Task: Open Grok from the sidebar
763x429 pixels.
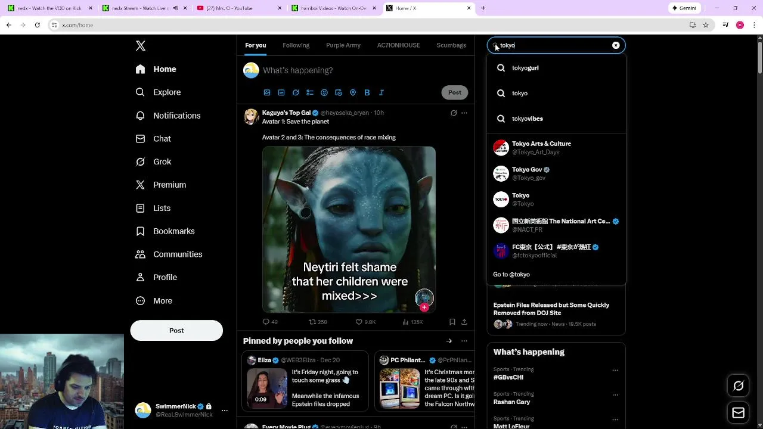Action: 153,162
